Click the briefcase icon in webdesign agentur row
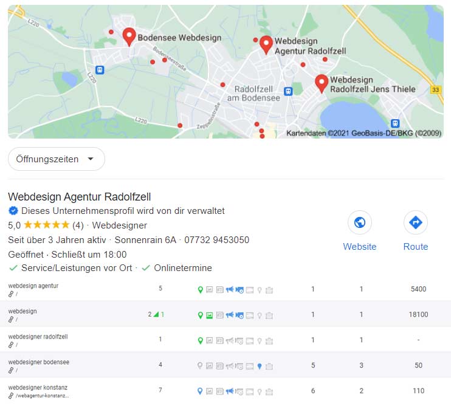 (269, 290)
